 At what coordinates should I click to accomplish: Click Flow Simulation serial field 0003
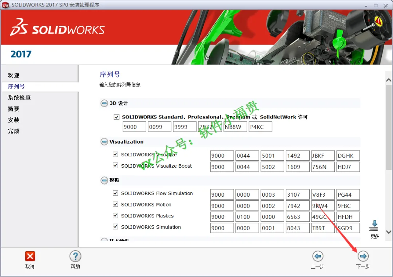point(272,194)
